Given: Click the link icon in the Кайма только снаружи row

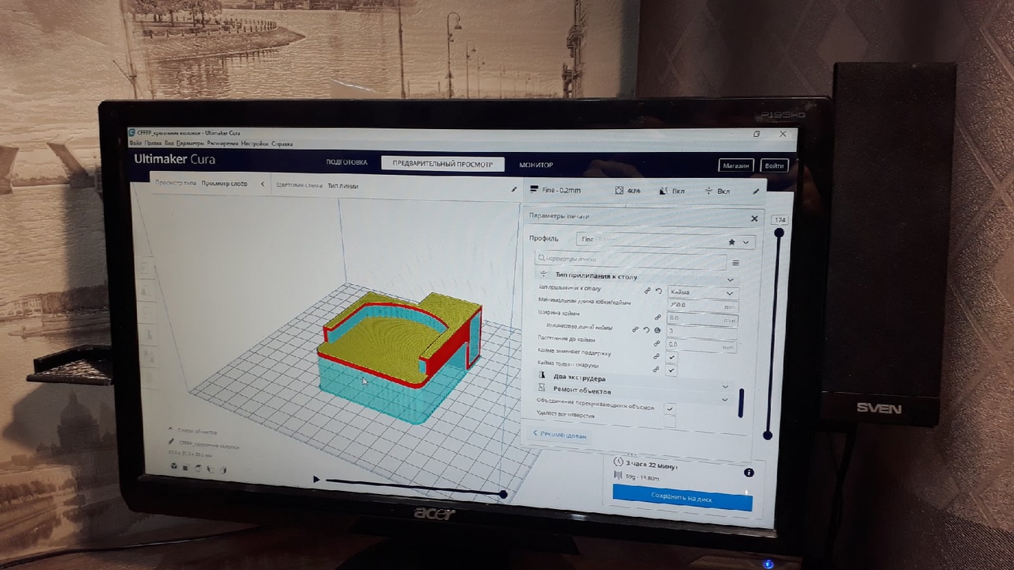Looking at the screenshot, I should pos(656,369).
